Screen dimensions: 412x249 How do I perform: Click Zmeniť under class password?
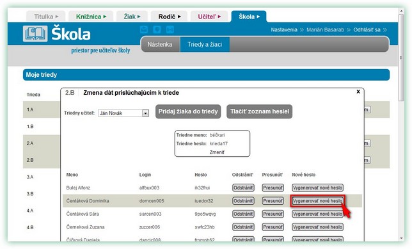click(x=217, y=152)
